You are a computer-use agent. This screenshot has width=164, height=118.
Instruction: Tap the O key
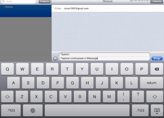[x=127, y=69]
